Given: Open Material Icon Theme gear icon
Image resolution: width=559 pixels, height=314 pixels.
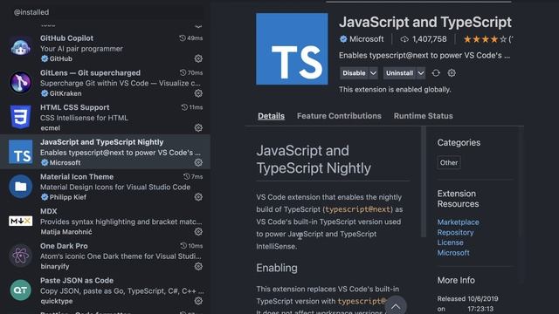Looking at the screenshot, I should pyautogui.click(x=198, y=197).
